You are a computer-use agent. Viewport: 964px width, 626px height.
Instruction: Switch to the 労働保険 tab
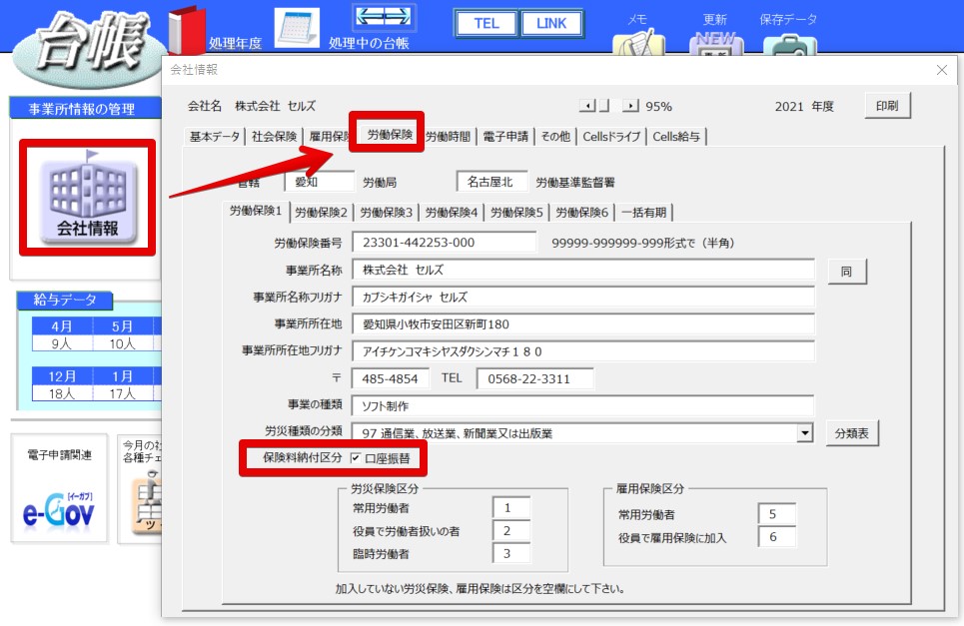tap(390, 135)
